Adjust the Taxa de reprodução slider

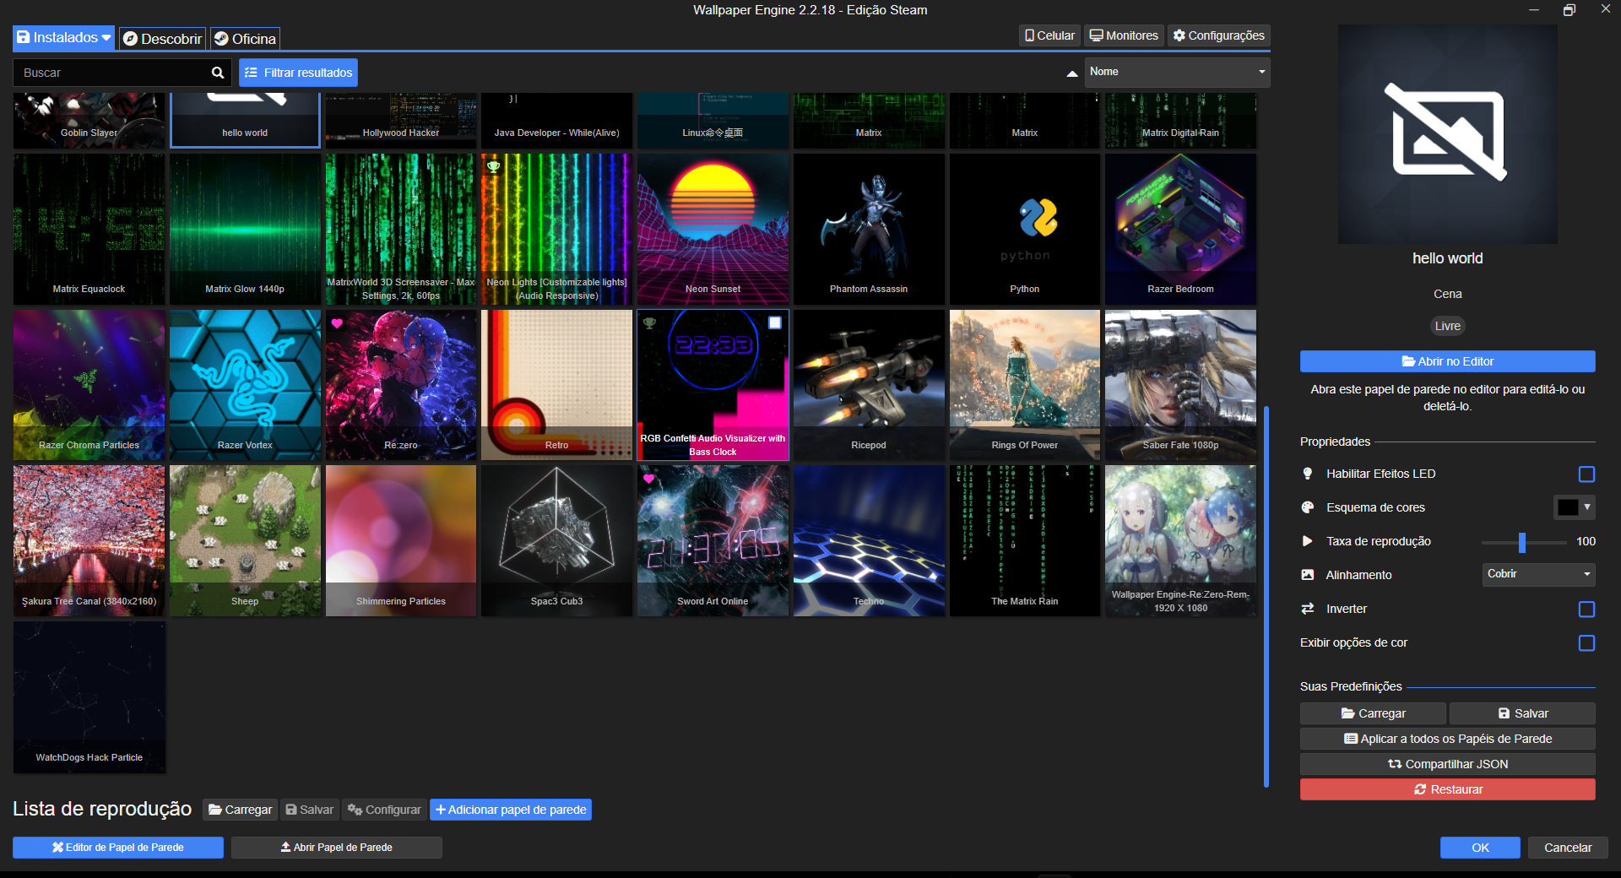pyautogui.click(x=1521, y=542)
